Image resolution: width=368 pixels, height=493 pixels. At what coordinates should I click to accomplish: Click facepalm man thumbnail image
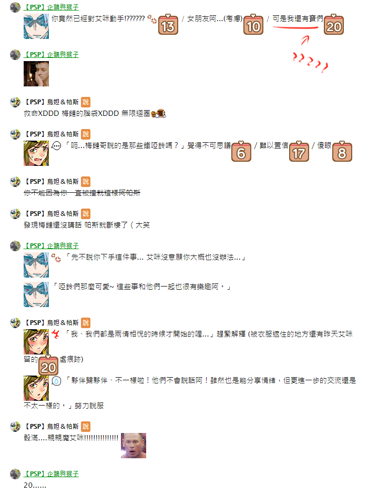[36, 74]
